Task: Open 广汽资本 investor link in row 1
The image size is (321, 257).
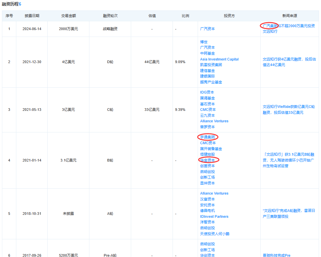Action: point(207,29)
